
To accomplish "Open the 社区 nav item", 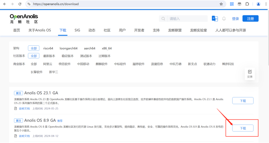I will click(107, 30).
